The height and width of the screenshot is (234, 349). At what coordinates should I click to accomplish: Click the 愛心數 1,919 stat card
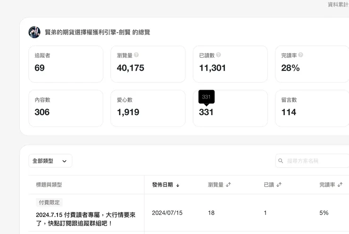pos(148,109)
